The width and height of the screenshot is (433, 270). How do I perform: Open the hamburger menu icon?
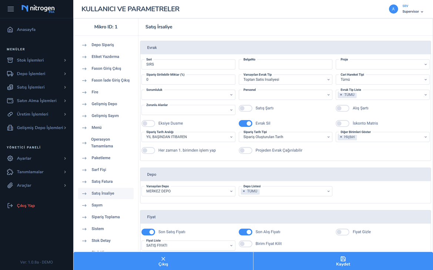click(11, 9)
